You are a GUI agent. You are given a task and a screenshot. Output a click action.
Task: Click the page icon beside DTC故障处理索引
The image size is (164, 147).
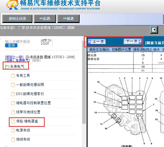pos(13,94)
